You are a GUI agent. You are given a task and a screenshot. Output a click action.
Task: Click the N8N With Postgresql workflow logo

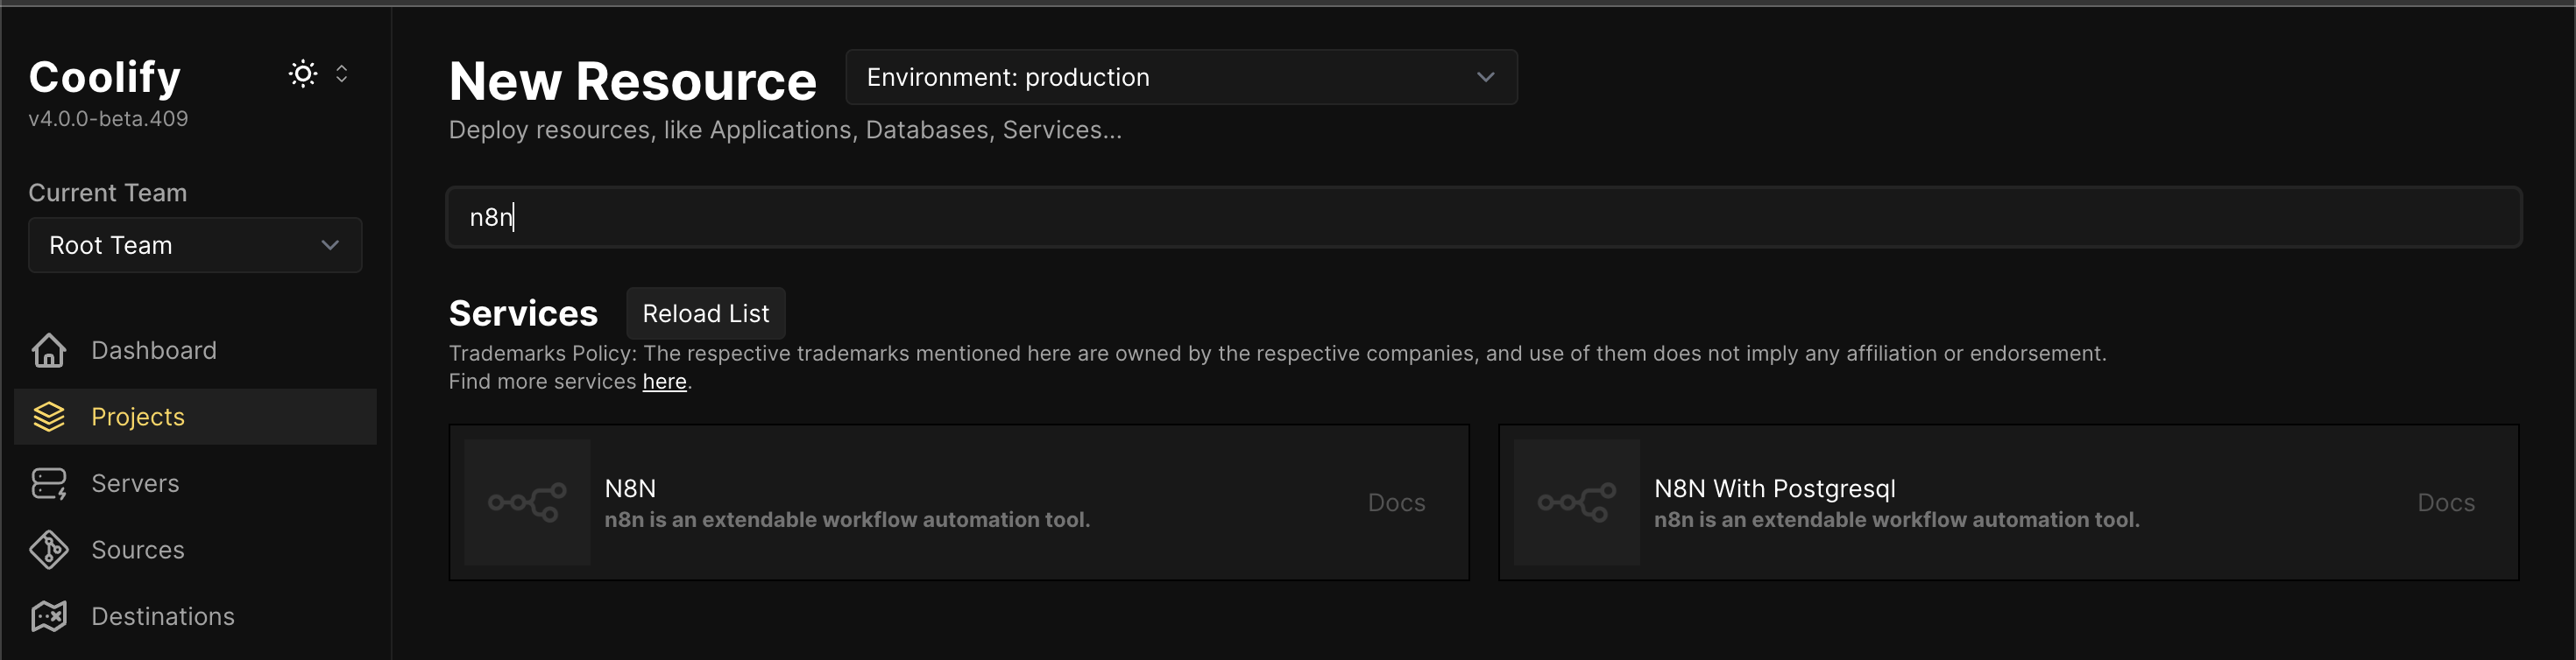(x=1576, y=502)
